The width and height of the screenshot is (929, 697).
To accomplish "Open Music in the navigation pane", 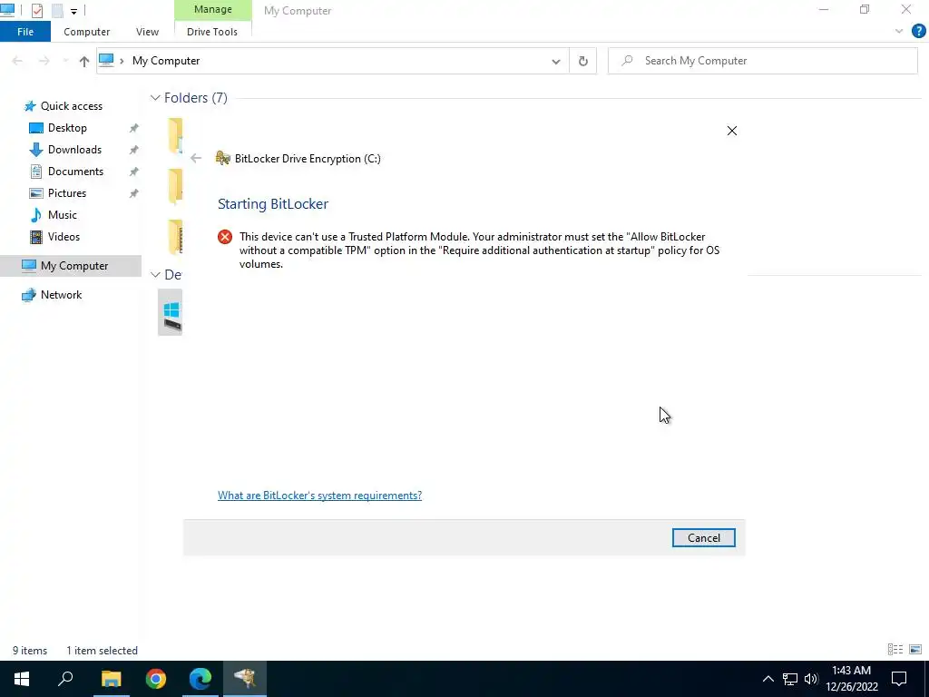I will click(63, 215).
